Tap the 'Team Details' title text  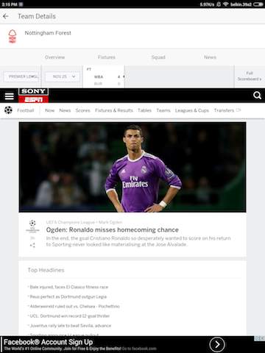(37, 16)
